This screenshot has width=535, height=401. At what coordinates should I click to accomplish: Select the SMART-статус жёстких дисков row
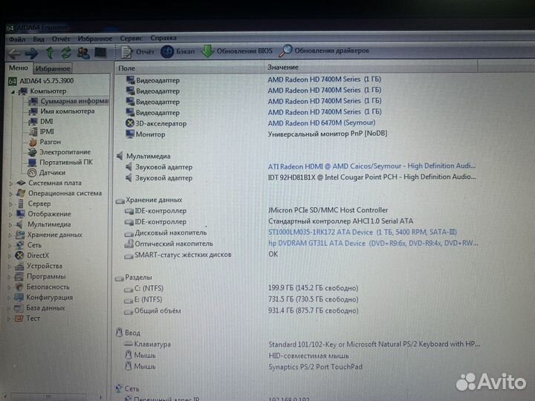click(x=178, y=255)
